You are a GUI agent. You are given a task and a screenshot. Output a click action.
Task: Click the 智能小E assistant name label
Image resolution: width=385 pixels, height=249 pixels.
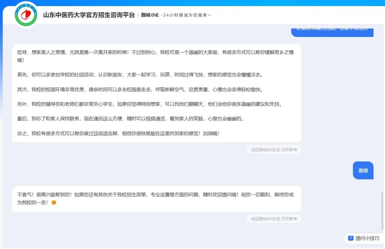click(150, 15)
